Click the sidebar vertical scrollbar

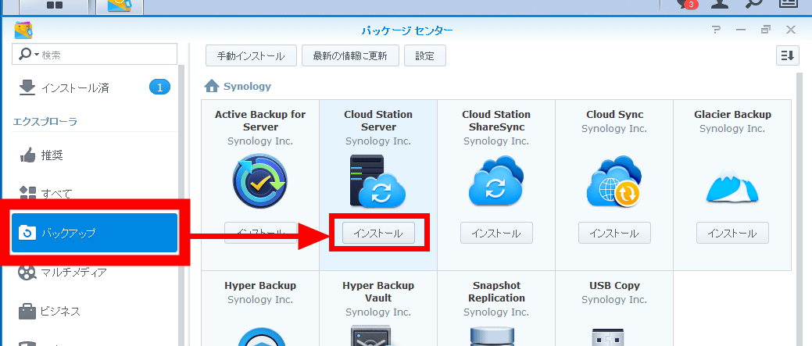pyautogui.click(x=182, y=205)
